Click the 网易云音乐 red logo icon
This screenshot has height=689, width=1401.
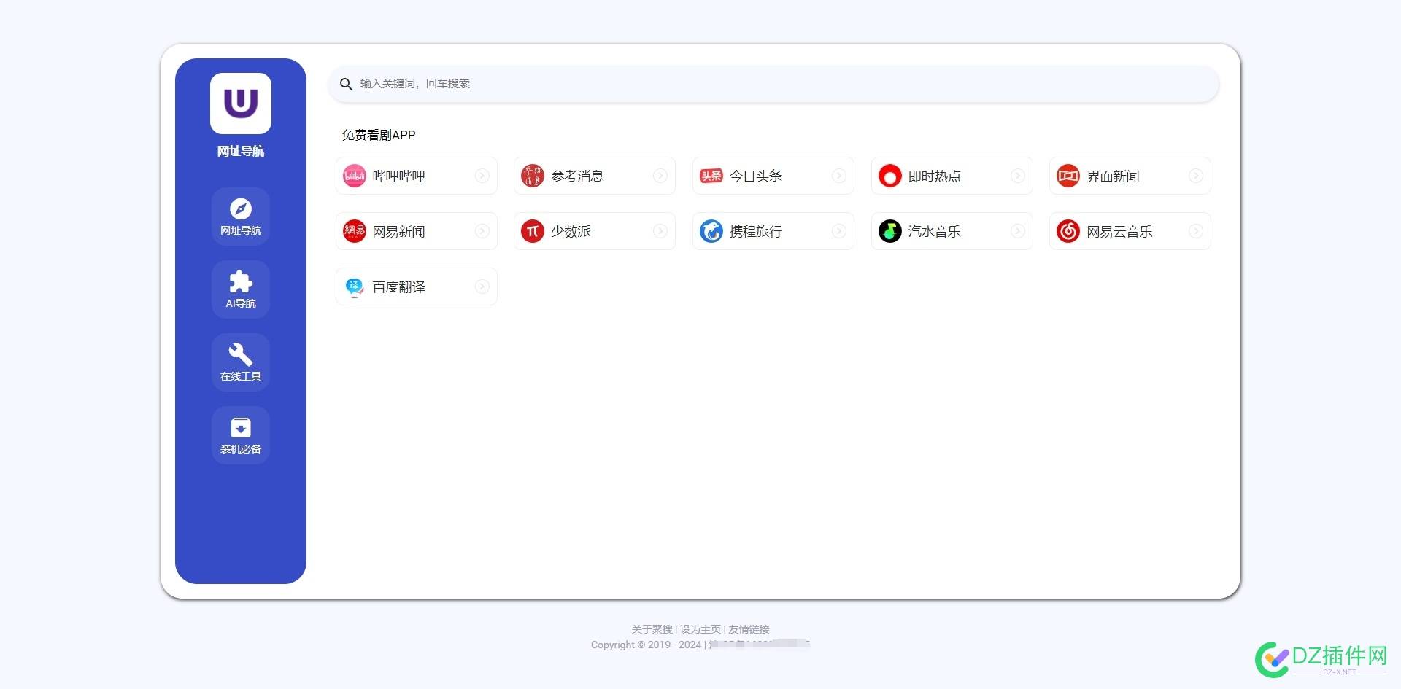(1068, 231)
